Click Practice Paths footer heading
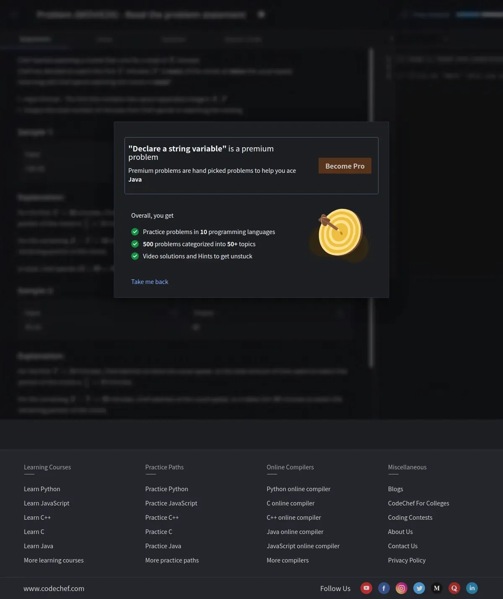 tap(164, 467)
